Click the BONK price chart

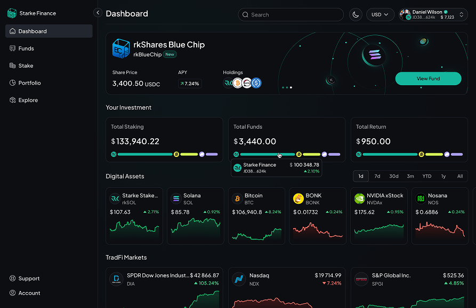[x=318, y=230]
